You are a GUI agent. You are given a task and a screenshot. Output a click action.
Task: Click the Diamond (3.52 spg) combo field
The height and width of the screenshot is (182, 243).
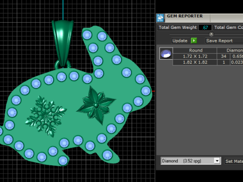click(x=191, y=161)
